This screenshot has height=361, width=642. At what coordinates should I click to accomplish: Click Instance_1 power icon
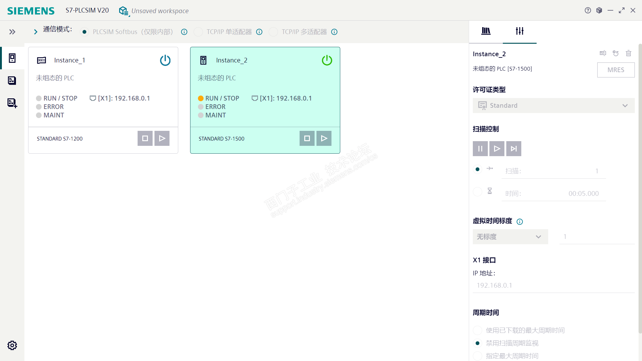[165, 60]
